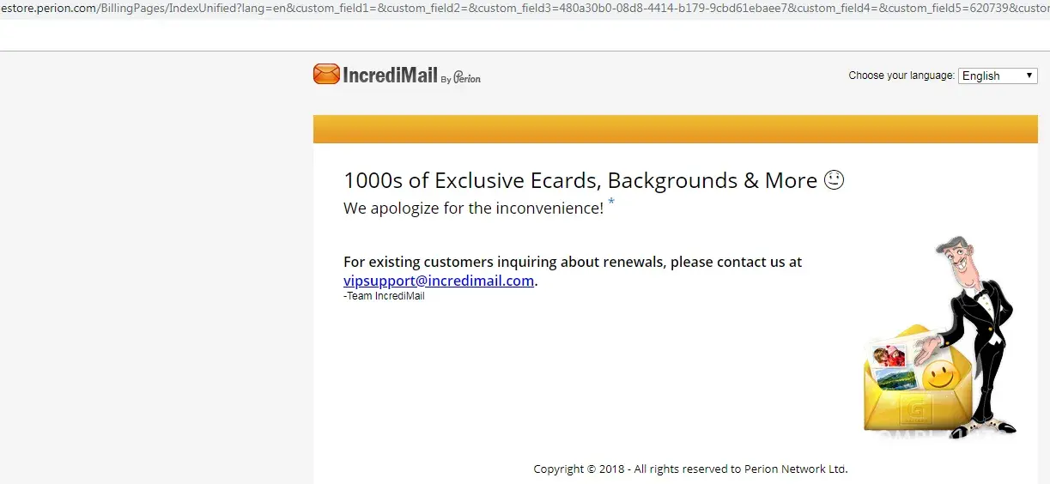Open the English language dropdown
1050x484 pixels.
(997, 76)
